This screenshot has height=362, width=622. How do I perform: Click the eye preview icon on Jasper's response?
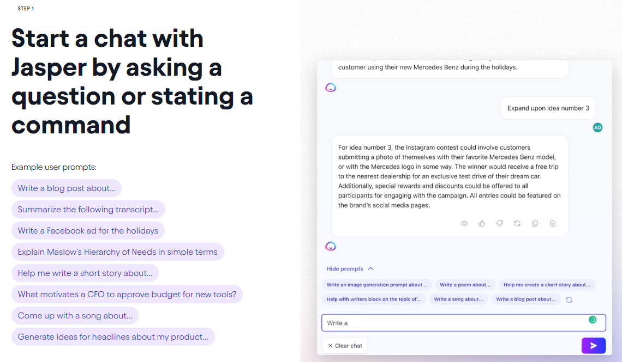click(x=464, y=223)
